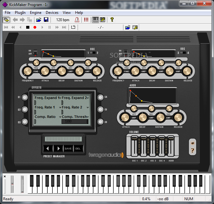Click the C1 effect button
214x204 pixels.
25,97
